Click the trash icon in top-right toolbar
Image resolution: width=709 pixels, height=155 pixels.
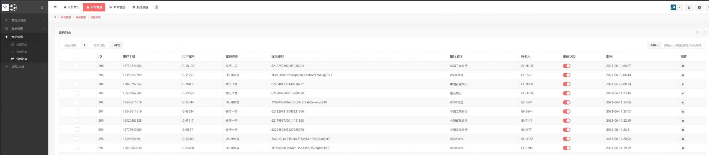coord(689,7)
